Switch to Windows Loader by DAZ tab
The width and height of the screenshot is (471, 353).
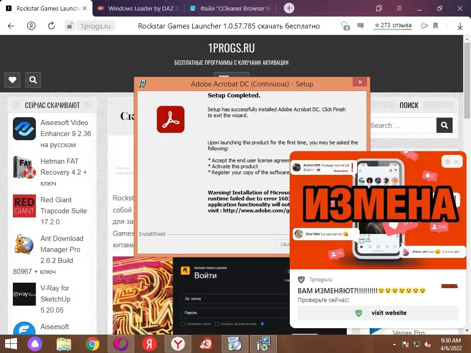pyautogui.click(x=138, y=8)
